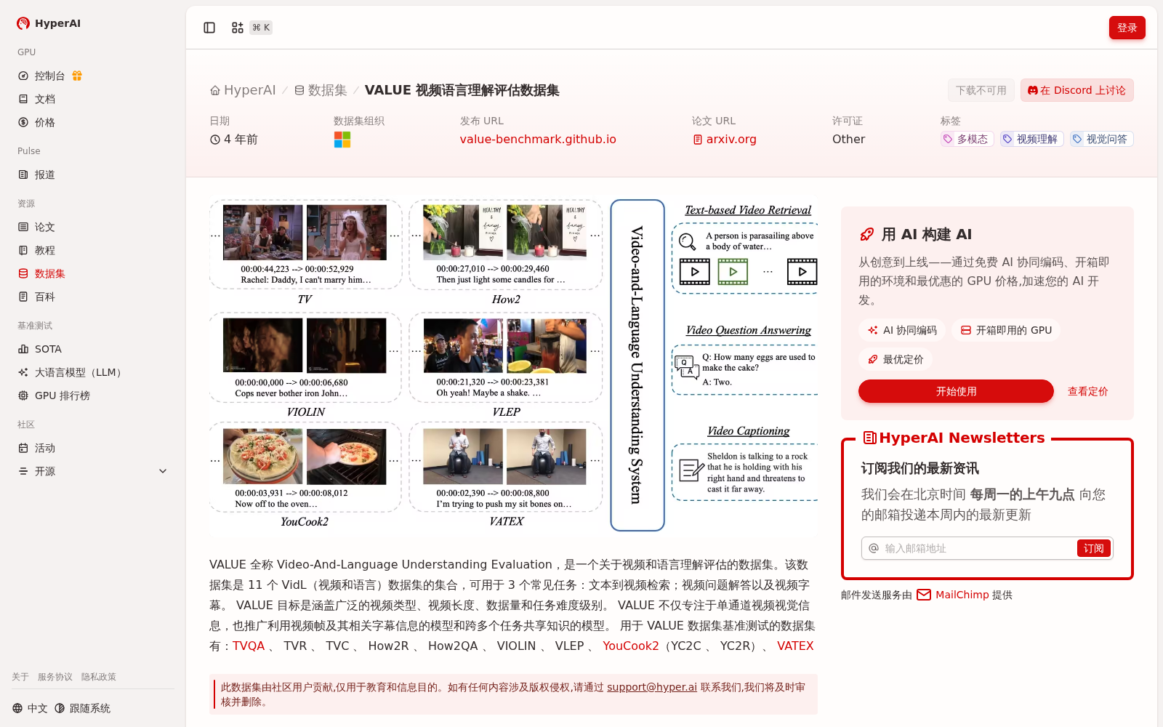Click the globe language icon
This screenshot has height=727, width=1163.
click(17, 708)
